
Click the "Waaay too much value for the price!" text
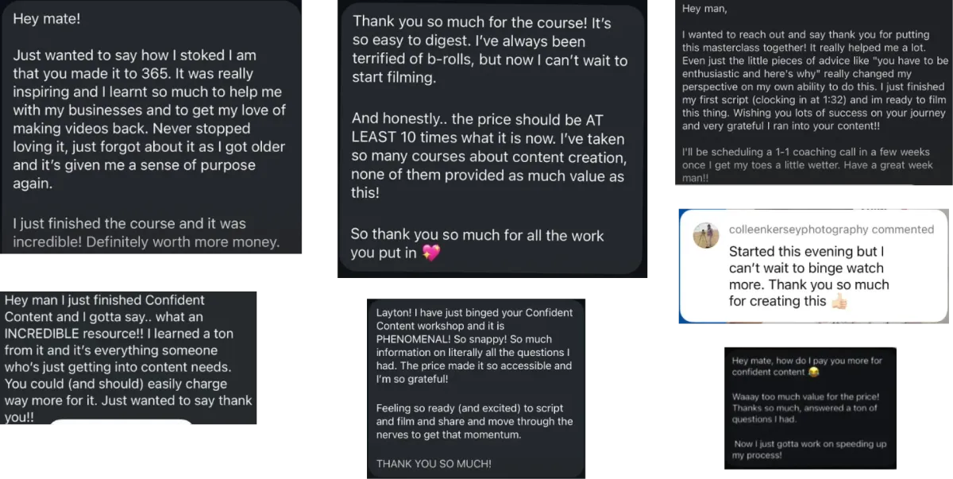point(806,396)
